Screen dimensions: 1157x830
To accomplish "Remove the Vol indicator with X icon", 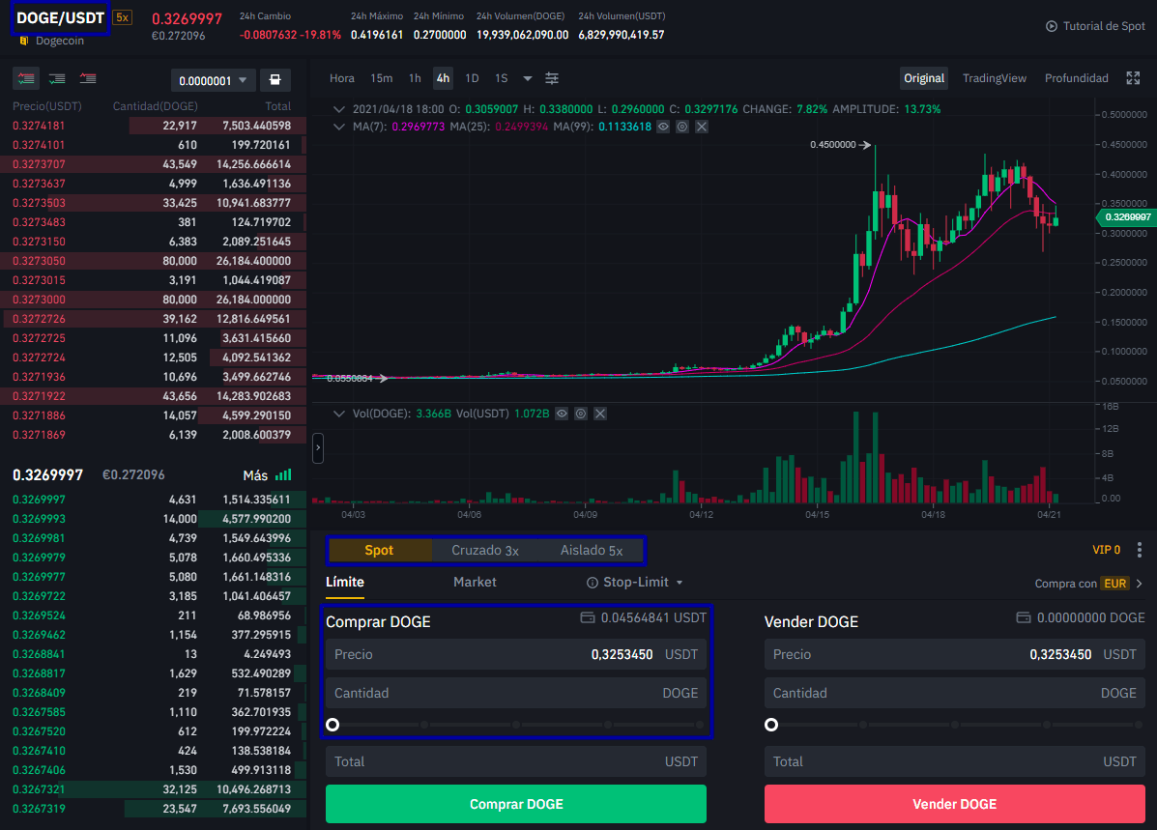I will (x=600, y=414).
